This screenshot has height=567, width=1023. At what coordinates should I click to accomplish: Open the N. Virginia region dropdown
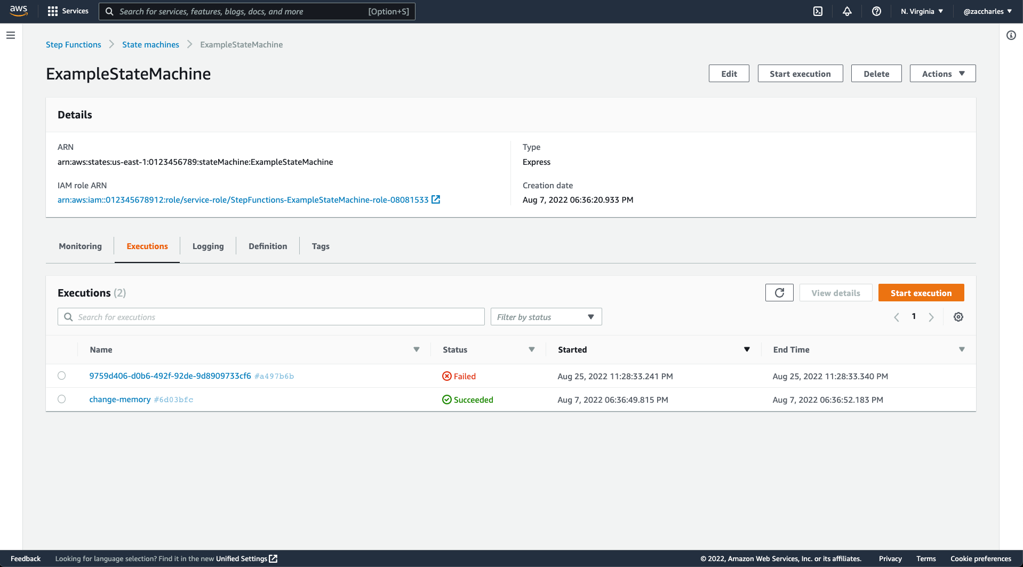coord(922,11)
